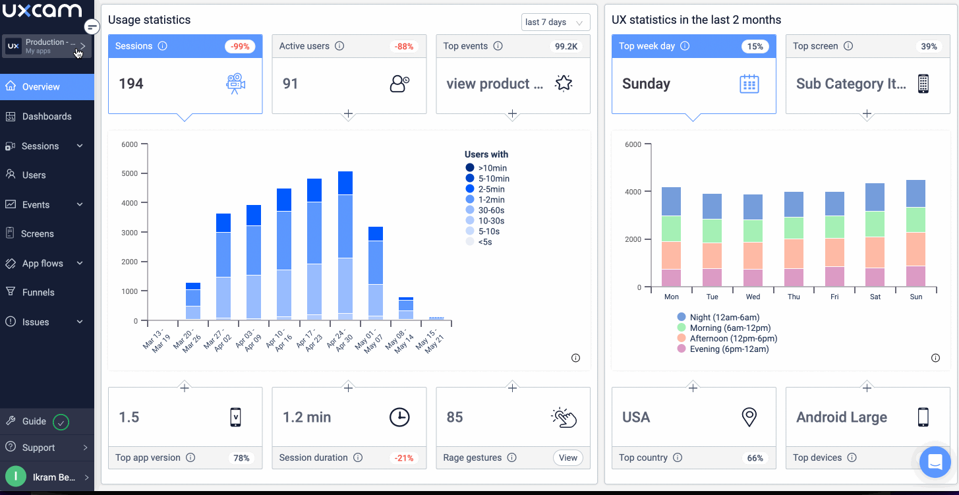Click the Rage gestures tap icon
The height and width of the screenshot is (495, 959).
[564, 417]
